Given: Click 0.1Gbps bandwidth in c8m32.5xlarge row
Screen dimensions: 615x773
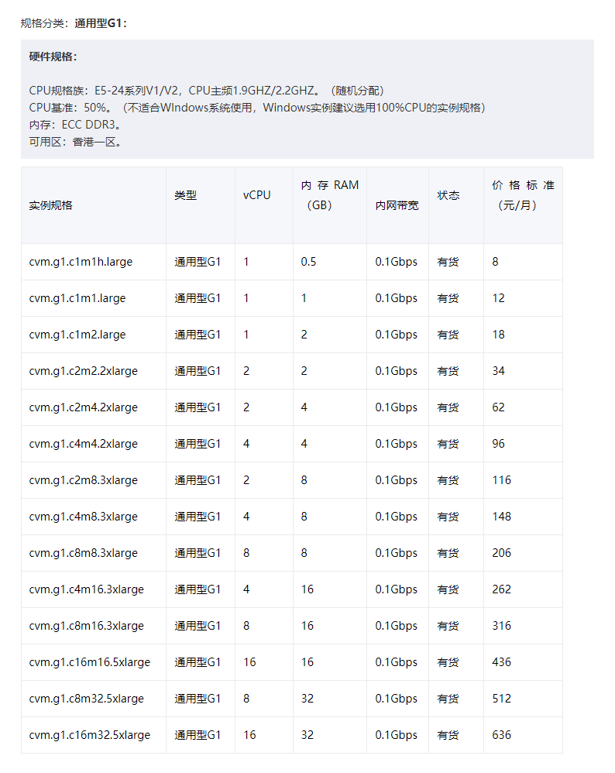Looking at the screenshot, I should point(397,699).
